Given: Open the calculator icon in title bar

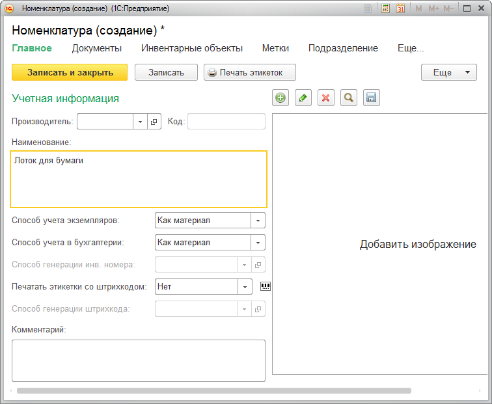Looking at the screenshot, I should (x=385, y=8).
